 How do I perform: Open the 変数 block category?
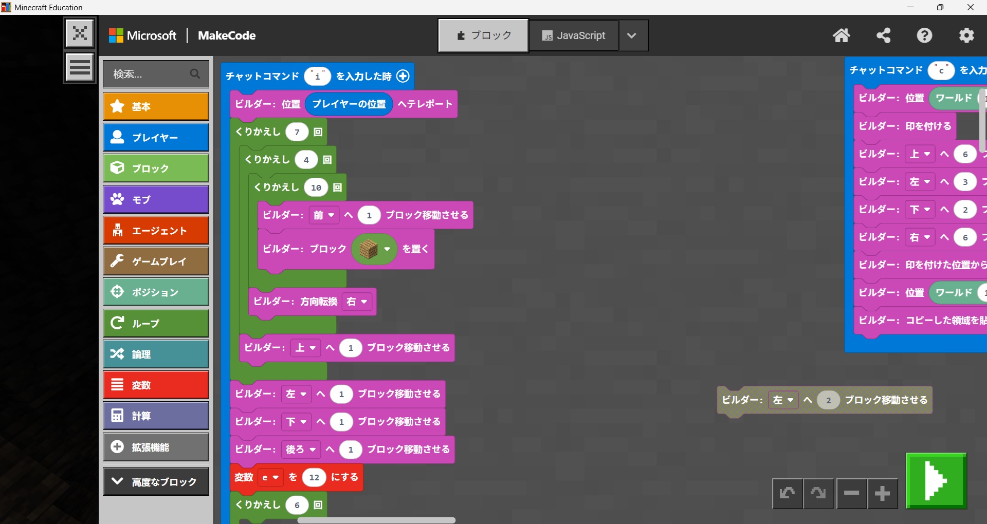[x=156, y=385]
